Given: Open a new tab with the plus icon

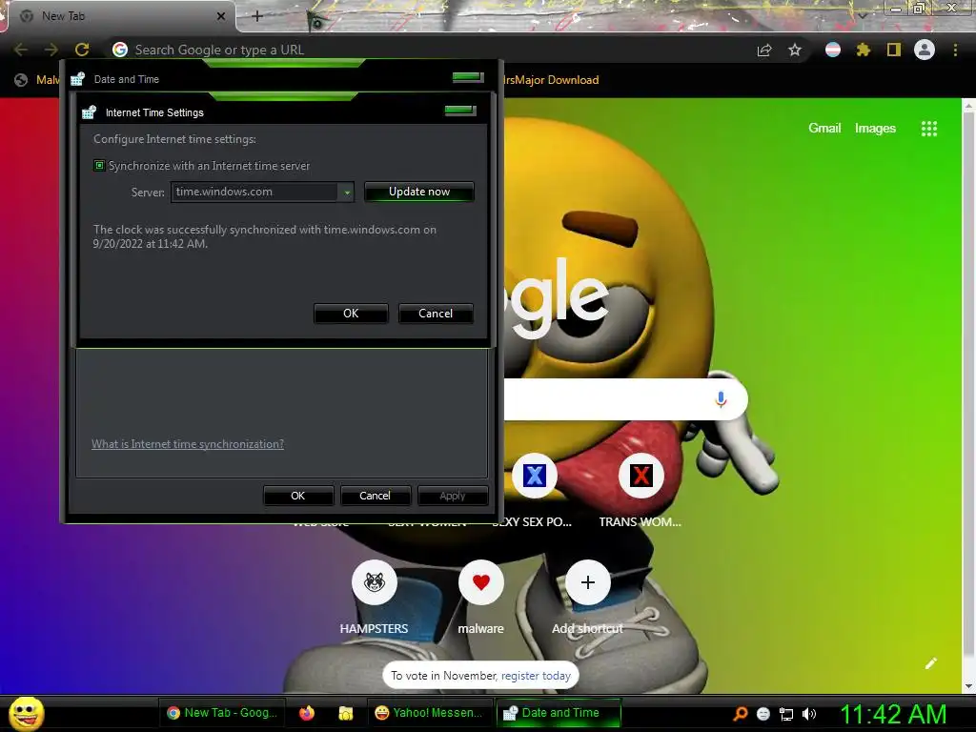Looking at the screenshot, I should click(x=257, y=16).
